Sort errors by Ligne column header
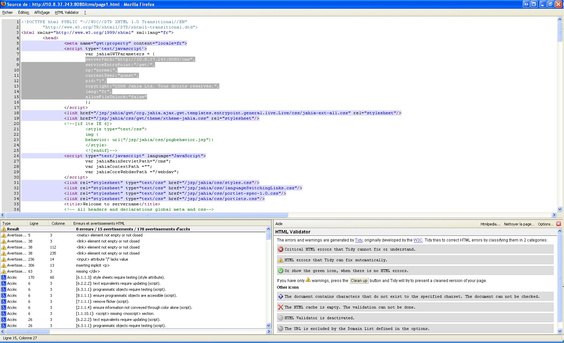Viewport: 564px width, 343px height. [x=38, y=223]
